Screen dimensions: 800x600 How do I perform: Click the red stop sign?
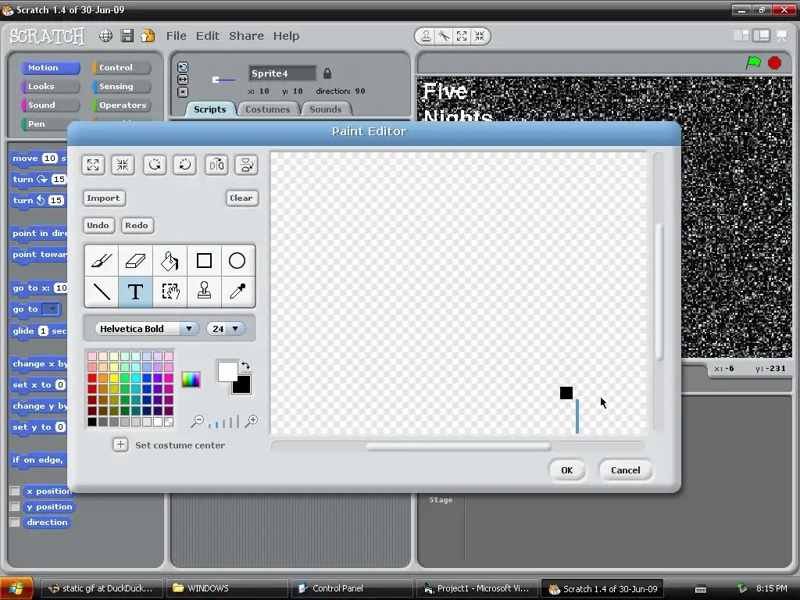click(774, 62)
